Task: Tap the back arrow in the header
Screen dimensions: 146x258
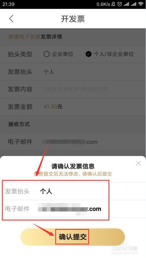Action: tap(11, 19)
